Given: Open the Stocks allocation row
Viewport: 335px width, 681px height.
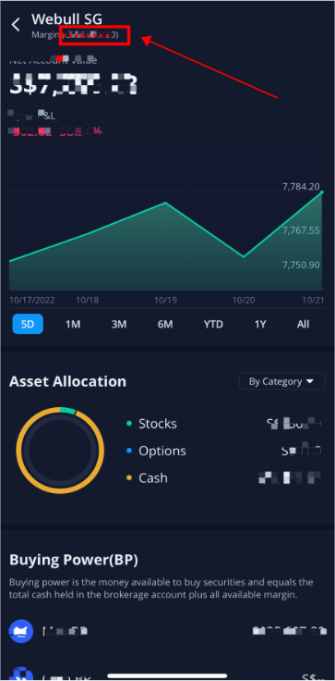Looking at the screenshot, I should [x=224, y=424].
